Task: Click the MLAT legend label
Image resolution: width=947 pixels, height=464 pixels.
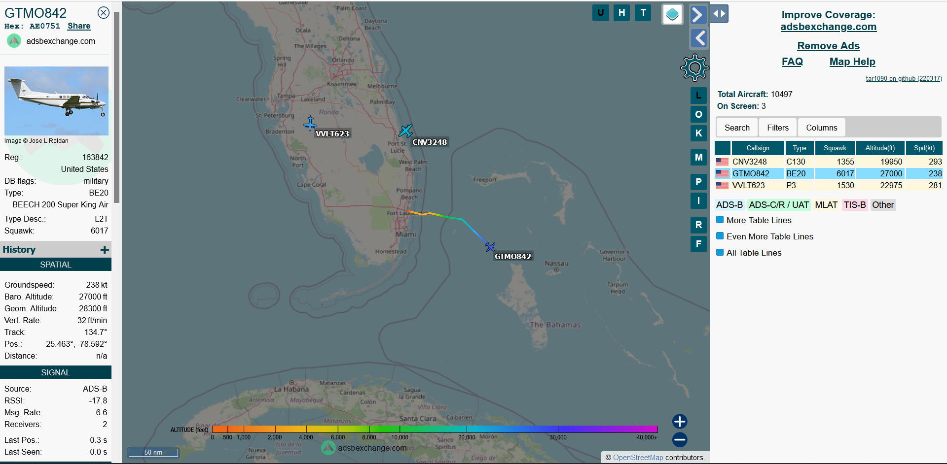Action: pyautogui.click(x=826, y=205)
